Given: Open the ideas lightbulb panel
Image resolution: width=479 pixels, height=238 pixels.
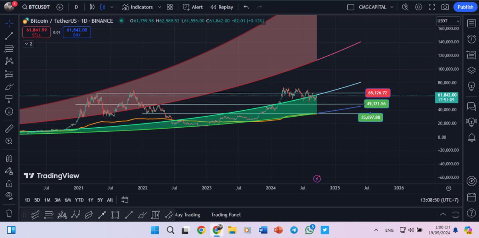Looking at the screenshot, I should (x=471, y=86).
